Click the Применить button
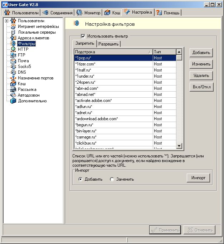 click(165, 230)
